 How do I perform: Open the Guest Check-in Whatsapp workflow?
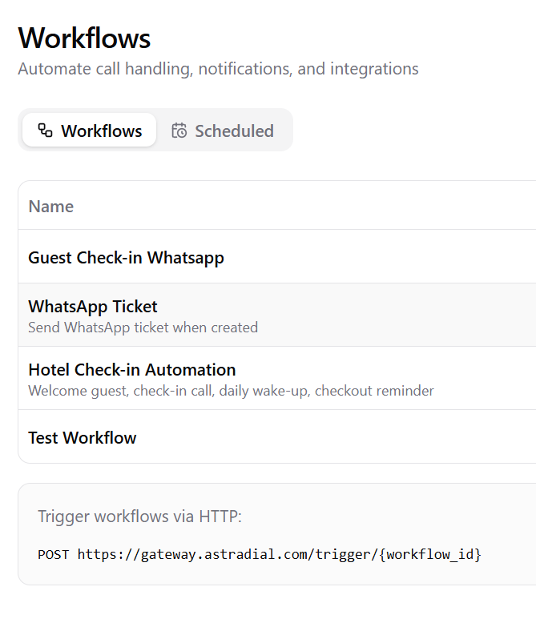click(126, 257)
